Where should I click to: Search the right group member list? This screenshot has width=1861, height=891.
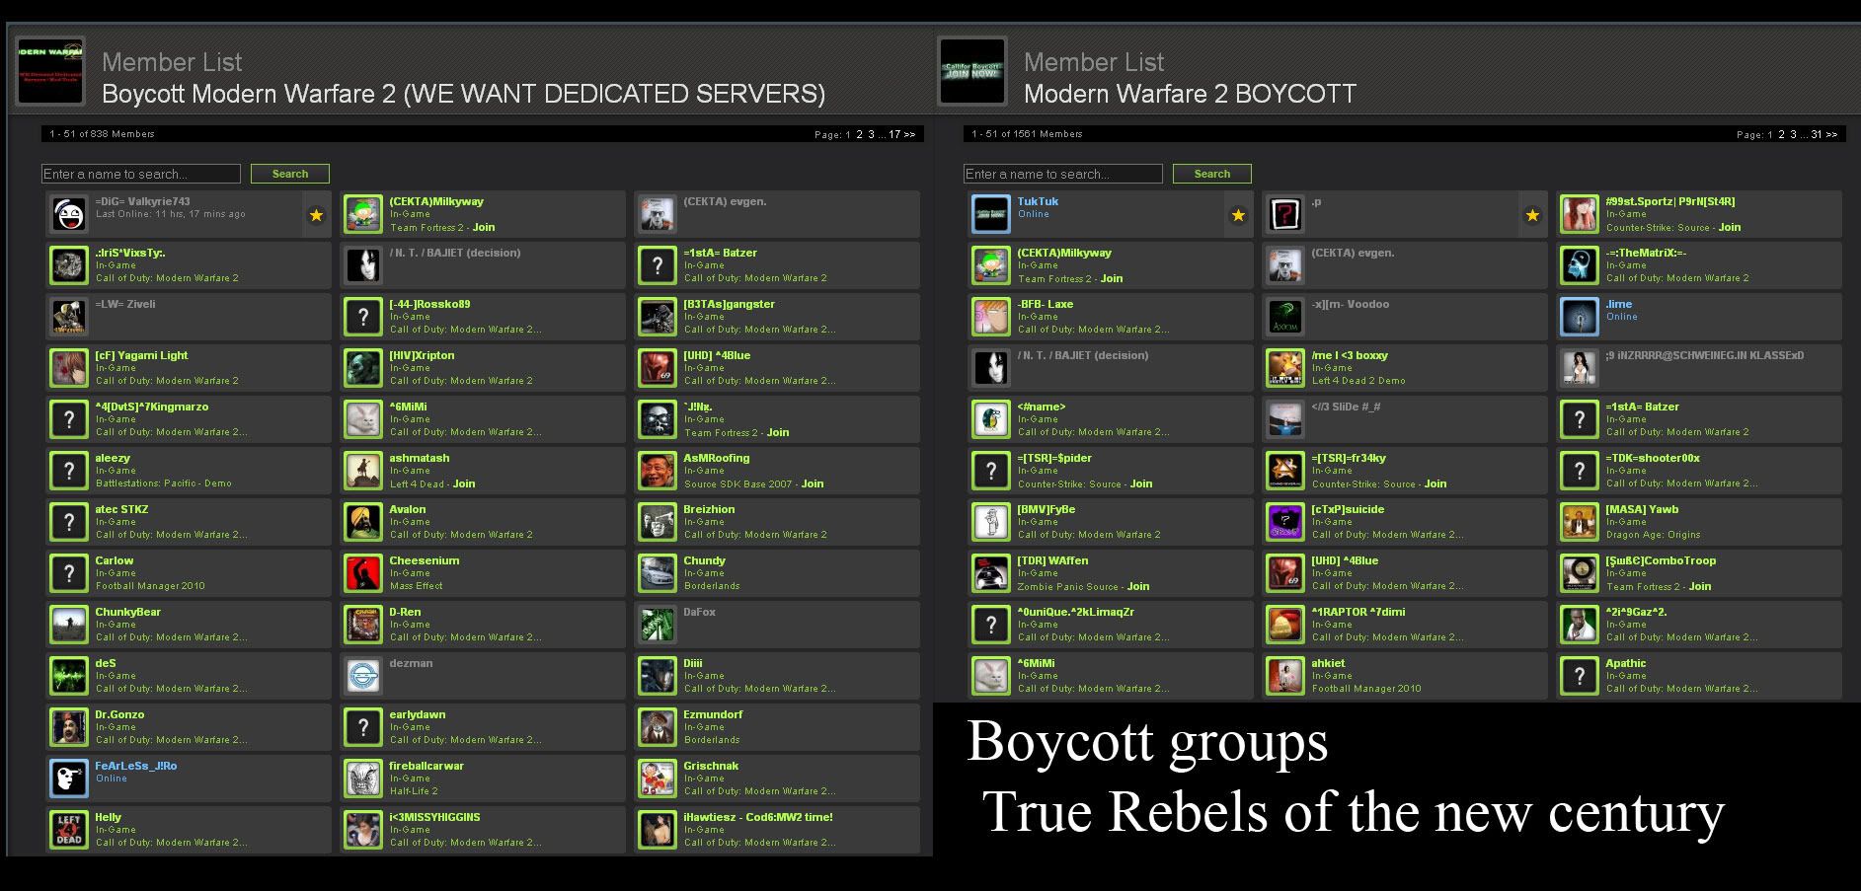1212,174
